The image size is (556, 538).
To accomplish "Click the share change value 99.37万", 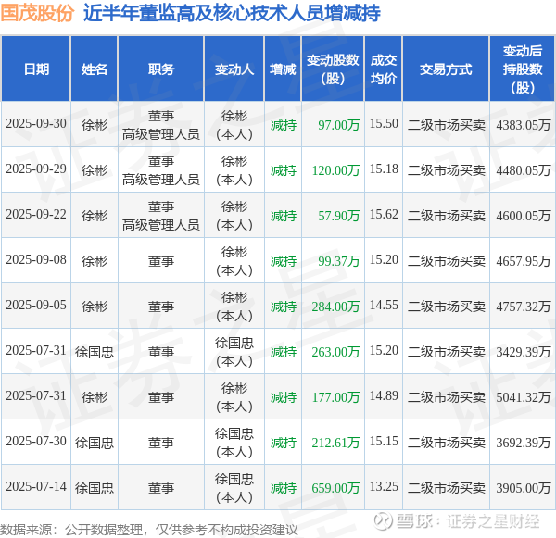I will (339, 261).
